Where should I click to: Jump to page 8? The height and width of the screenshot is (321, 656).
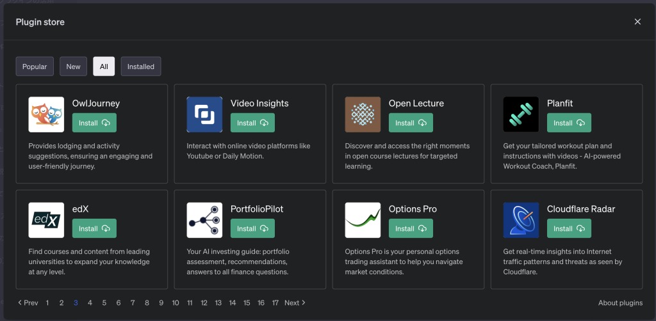pos(147,302)
